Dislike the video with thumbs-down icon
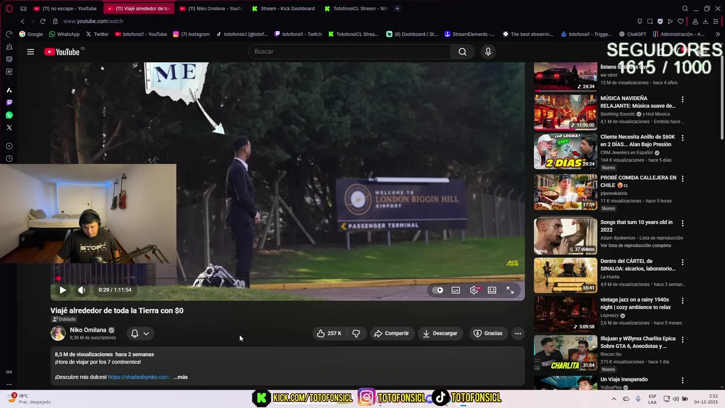The height and width of the screenshot is (408, 725). (356, 333)
